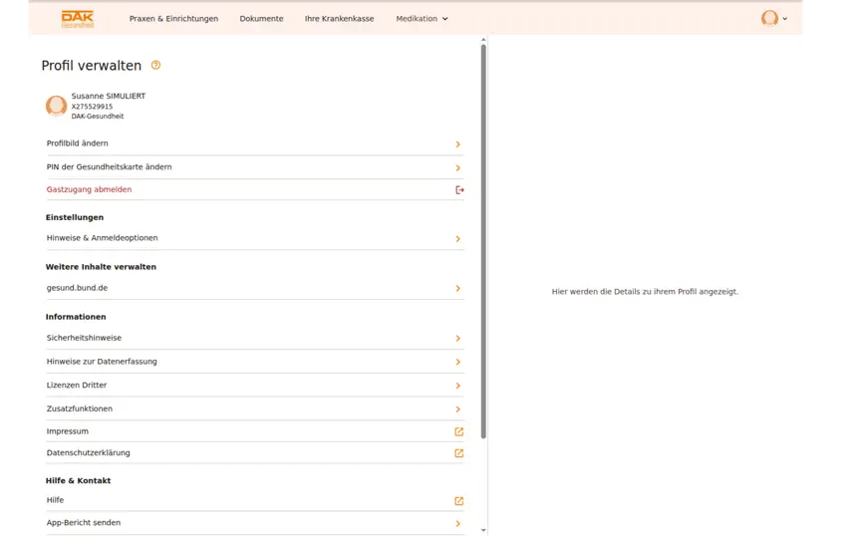Click the Weitere Inhalte verwalten heading
This screenshot has width=861, height=538.
point(101,267)
